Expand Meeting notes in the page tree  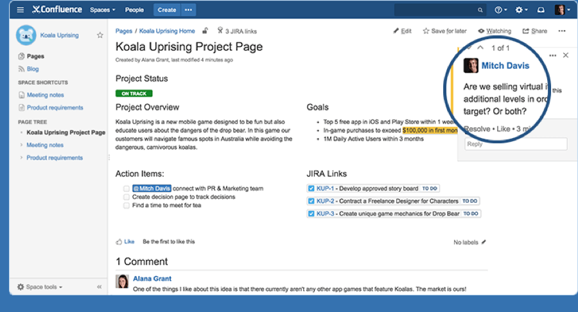click(x=21, y=145)
